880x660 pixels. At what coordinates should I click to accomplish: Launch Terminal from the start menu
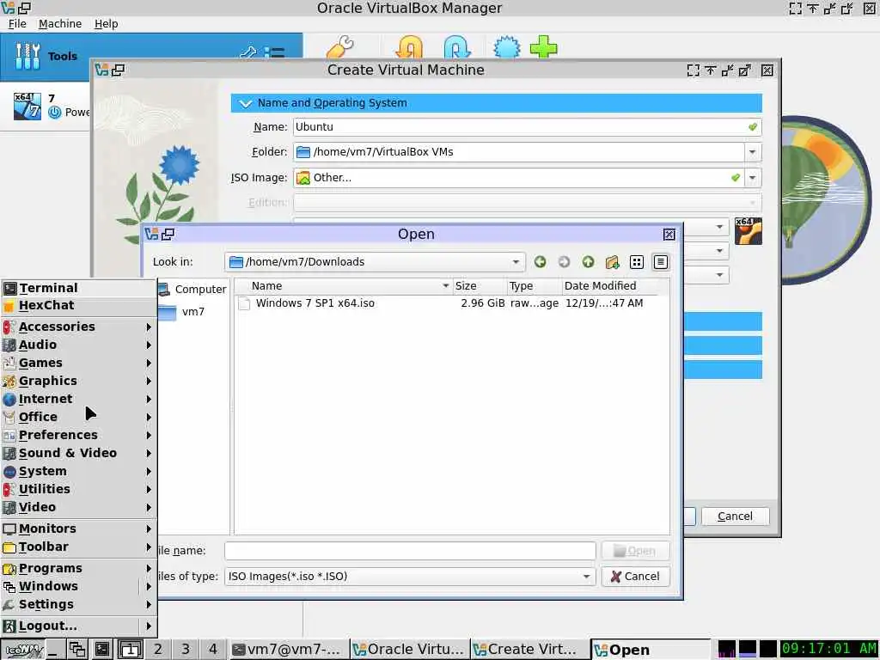tap(78, 288)
